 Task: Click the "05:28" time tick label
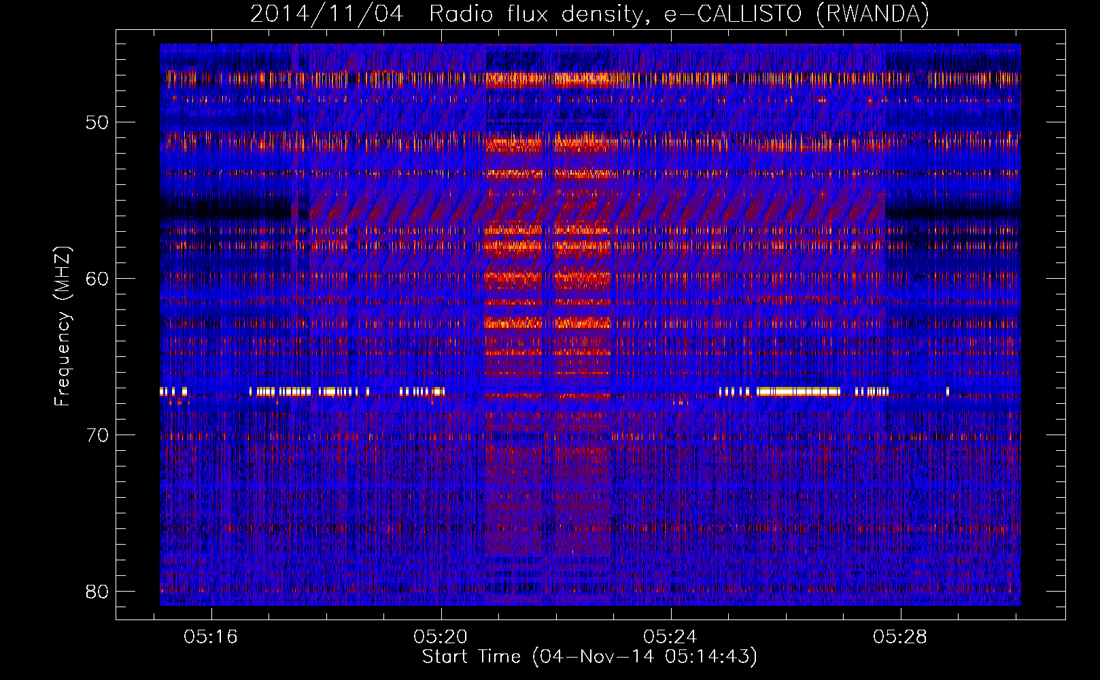pos(900,637)
